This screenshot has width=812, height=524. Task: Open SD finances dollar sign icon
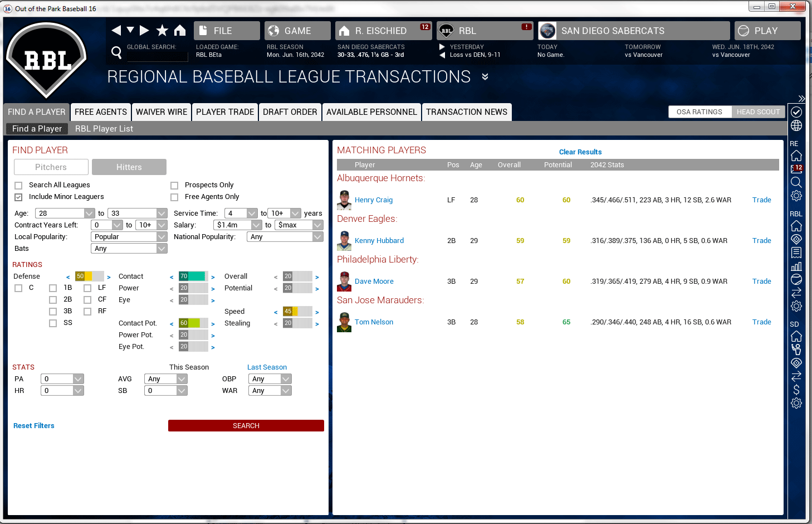pos(796,390)
